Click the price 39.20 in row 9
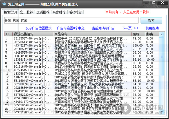 [x=137, y=67]
